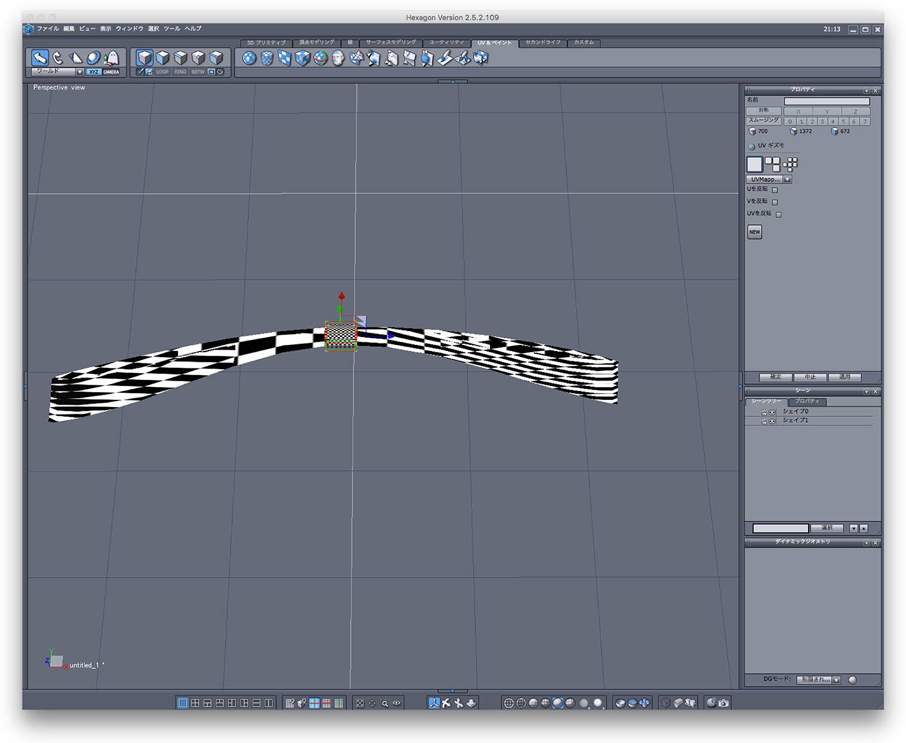Click into the 名前 name field

click(826, 101)
